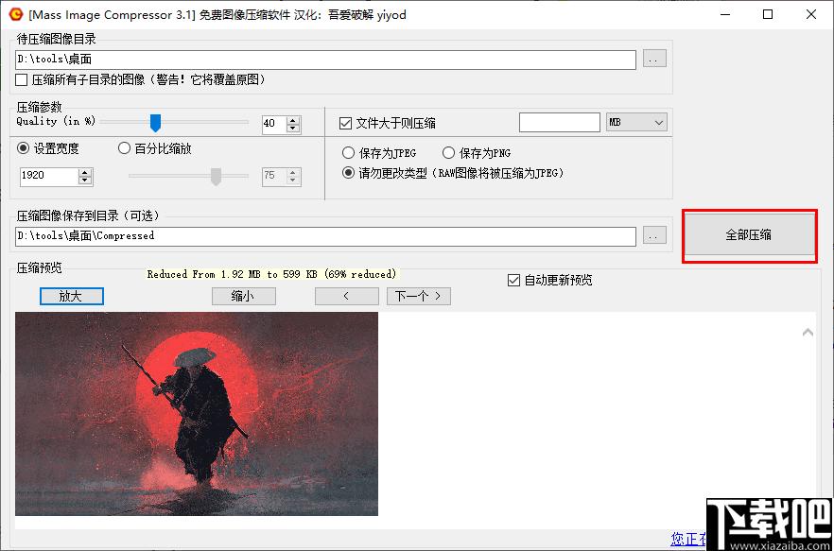834x551 pixels.
Task: Decrease Quality value with down arrow
Action: tap(293, 129)
